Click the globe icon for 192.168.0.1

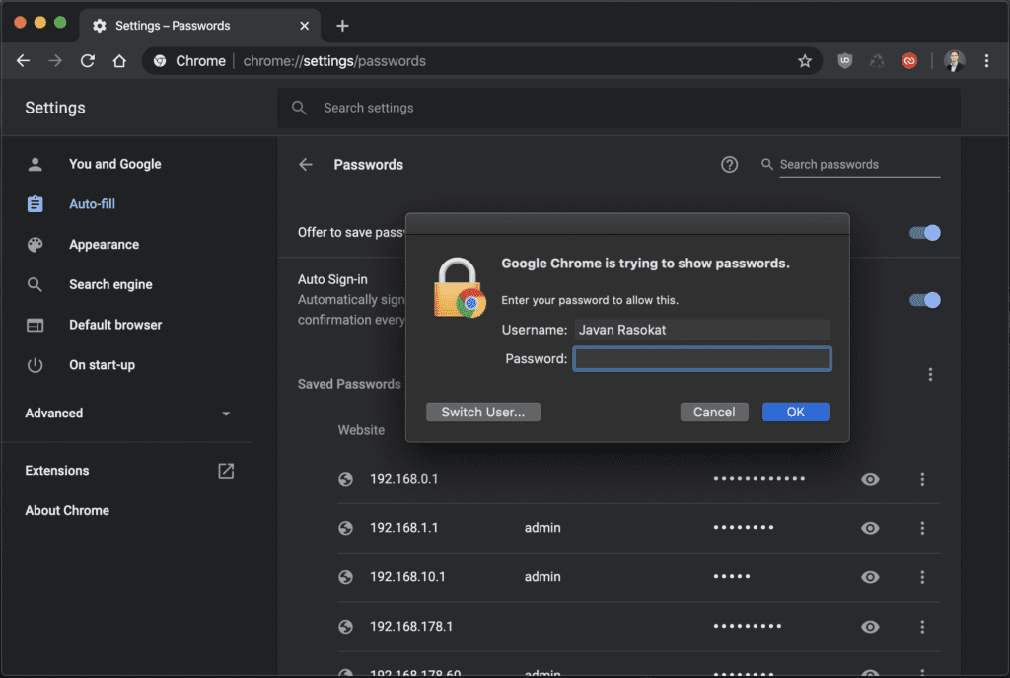coord(346,479)
